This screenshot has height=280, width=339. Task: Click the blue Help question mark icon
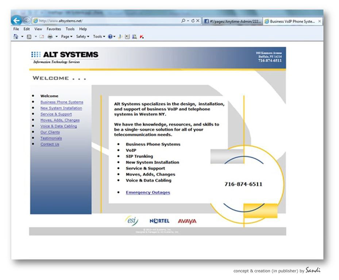[x=110, y=36]
